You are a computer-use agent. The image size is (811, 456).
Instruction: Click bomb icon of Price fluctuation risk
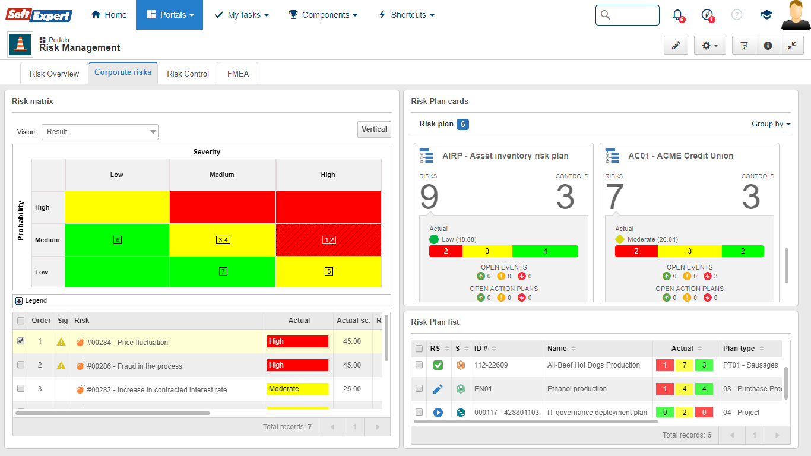click(x=80, y=342)
